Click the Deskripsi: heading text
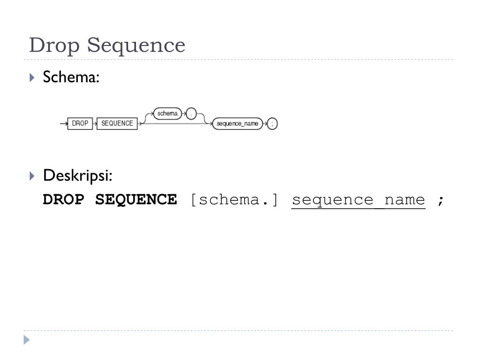This screenshot has width=477, height=357. tap(78, 176)
